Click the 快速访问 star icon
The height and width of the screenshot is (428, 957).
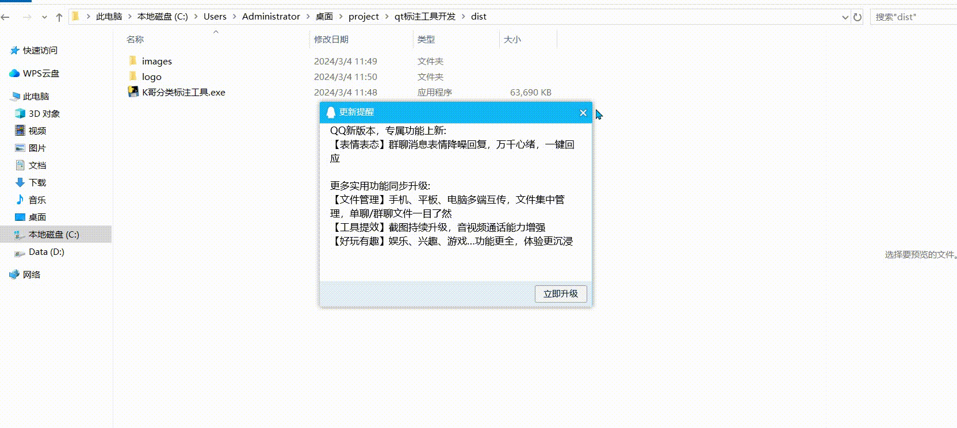coord(14,51)
